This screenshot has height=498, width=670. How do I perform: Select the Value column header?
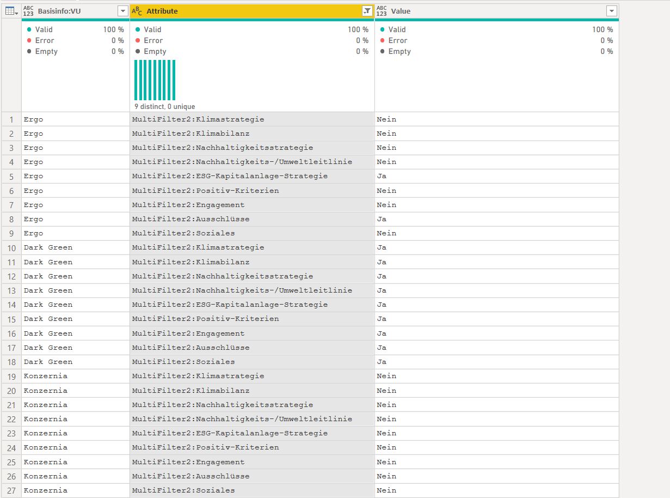490,11
